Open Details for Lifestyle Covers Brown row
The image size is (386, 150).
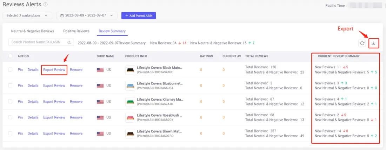pyautogui.click(x=33, y=134)
